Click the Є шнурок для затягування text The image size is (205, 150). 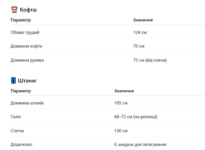click(x=140, y=145)
